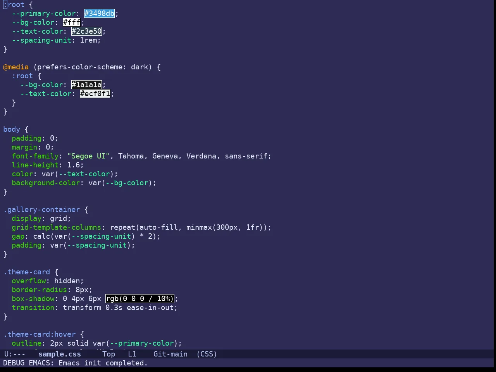Click the (CSS) major mode indicator
496x372 pixels.
(207, 354)
